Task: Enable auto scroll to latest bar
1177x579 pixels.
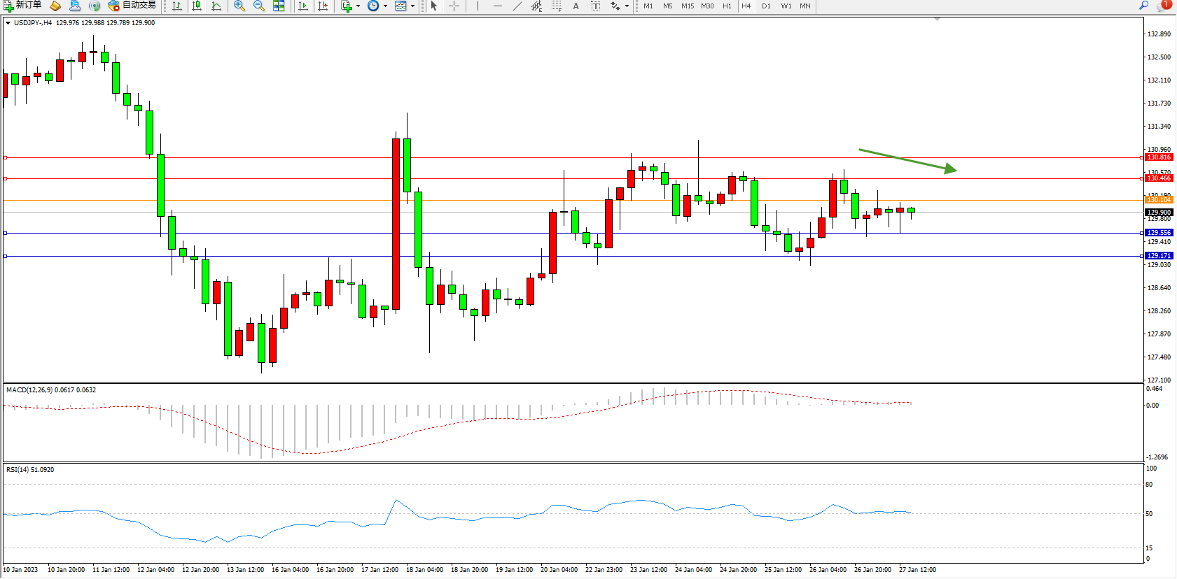Action: pos(303,6)
